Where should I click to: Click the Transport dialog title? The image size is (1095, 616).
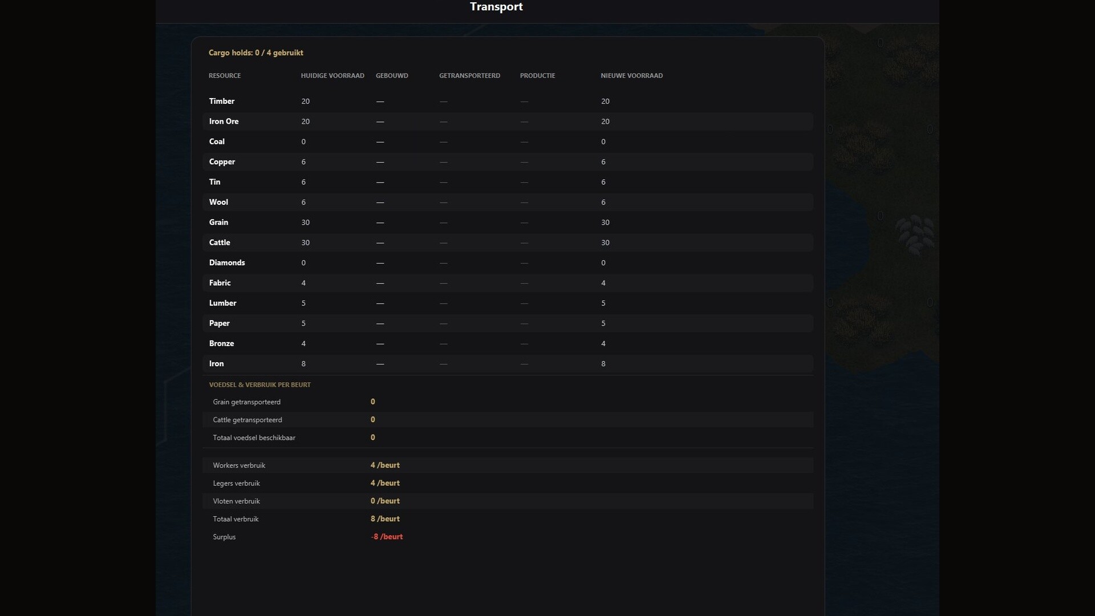(496, 7)
